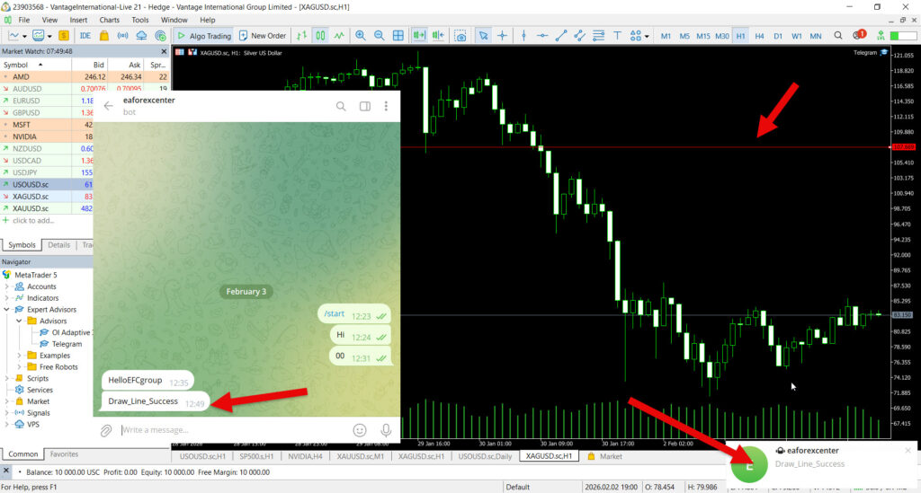
Task: Toggle the Algo Trading button
Action: (204, 36)
